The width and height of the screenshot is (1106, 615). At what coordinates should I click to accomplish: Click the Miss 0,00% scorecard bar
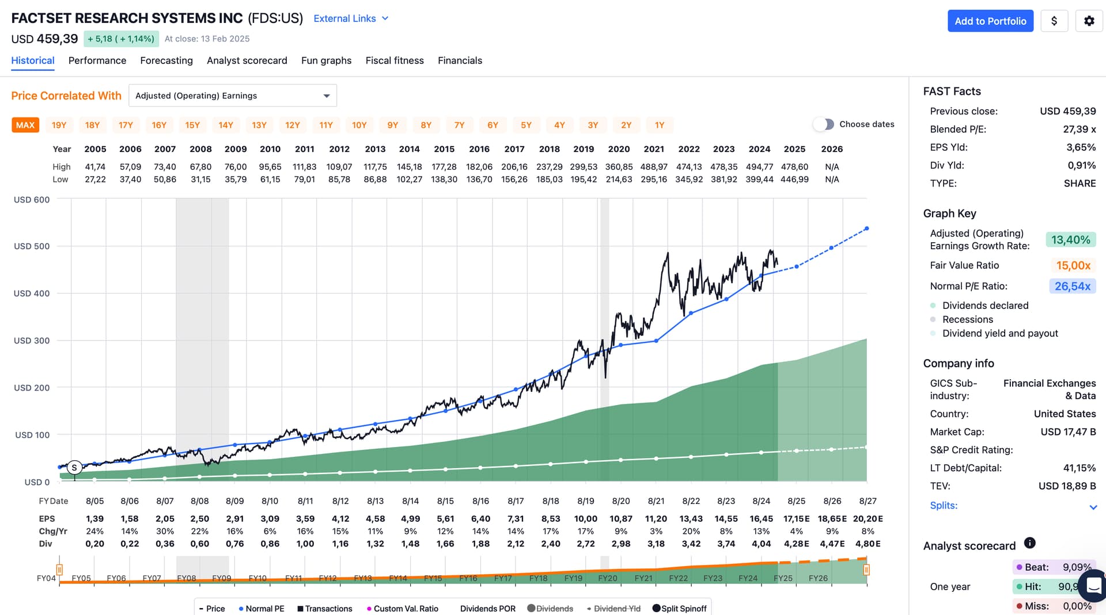click(x=1054, y=606)
